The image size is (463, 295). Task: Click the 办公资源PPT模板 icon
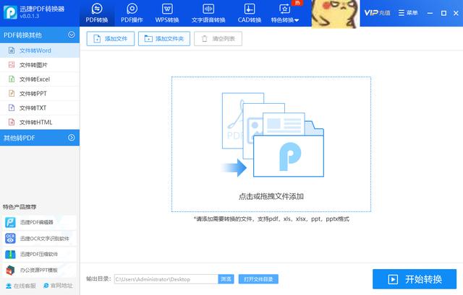pos(10,270)
